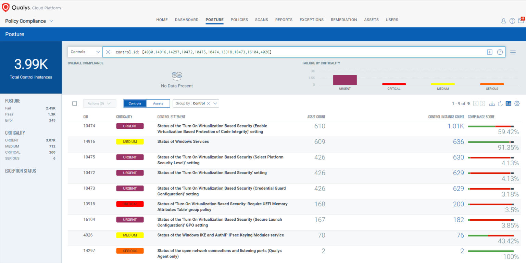This screenshot has height=263, width=526.
Task: Expand the Policy Compliance module switcher
Action: pyautogui.click(x=51, y=21)
